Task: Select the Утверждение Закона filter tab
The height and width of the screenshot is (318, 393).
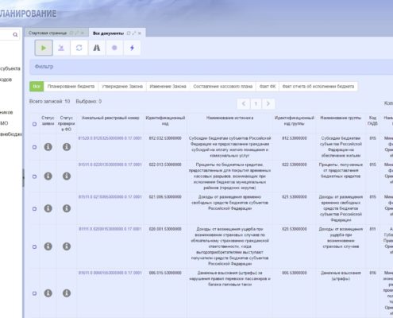Action: click(x=122, y=87)
